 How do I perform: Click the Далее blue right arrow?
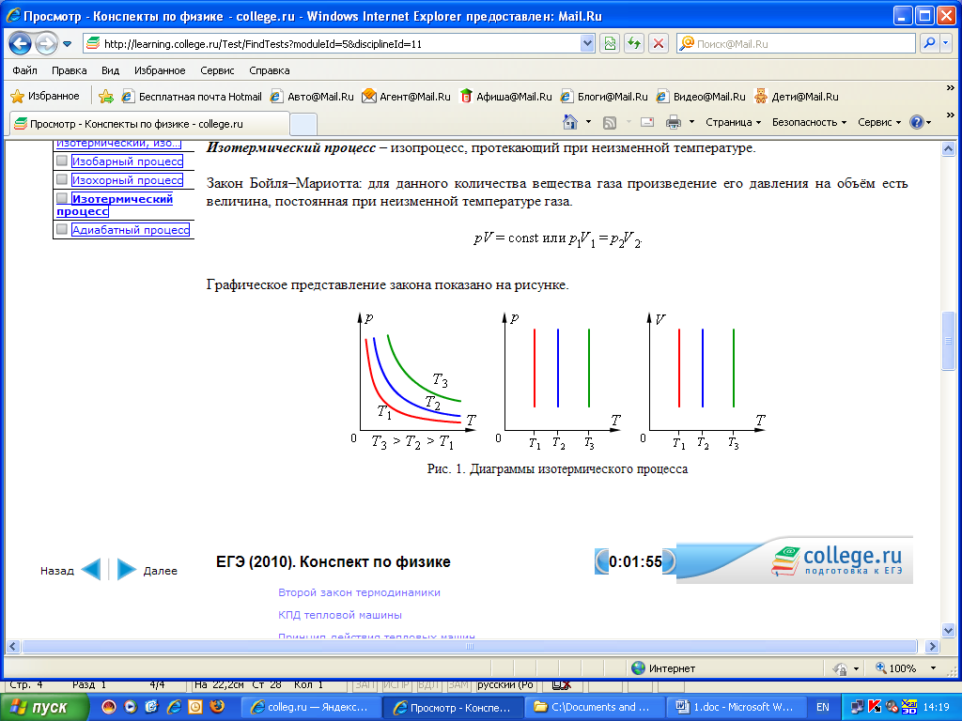127,570
